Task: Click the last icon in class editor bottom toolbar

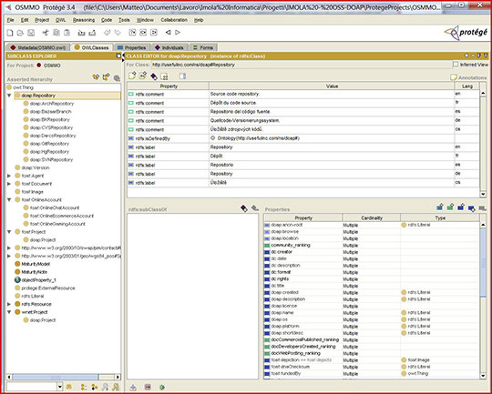Action: [x=162, y=388]
